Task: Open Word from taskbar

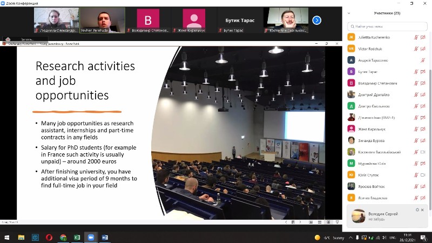Action: [105, 237]
